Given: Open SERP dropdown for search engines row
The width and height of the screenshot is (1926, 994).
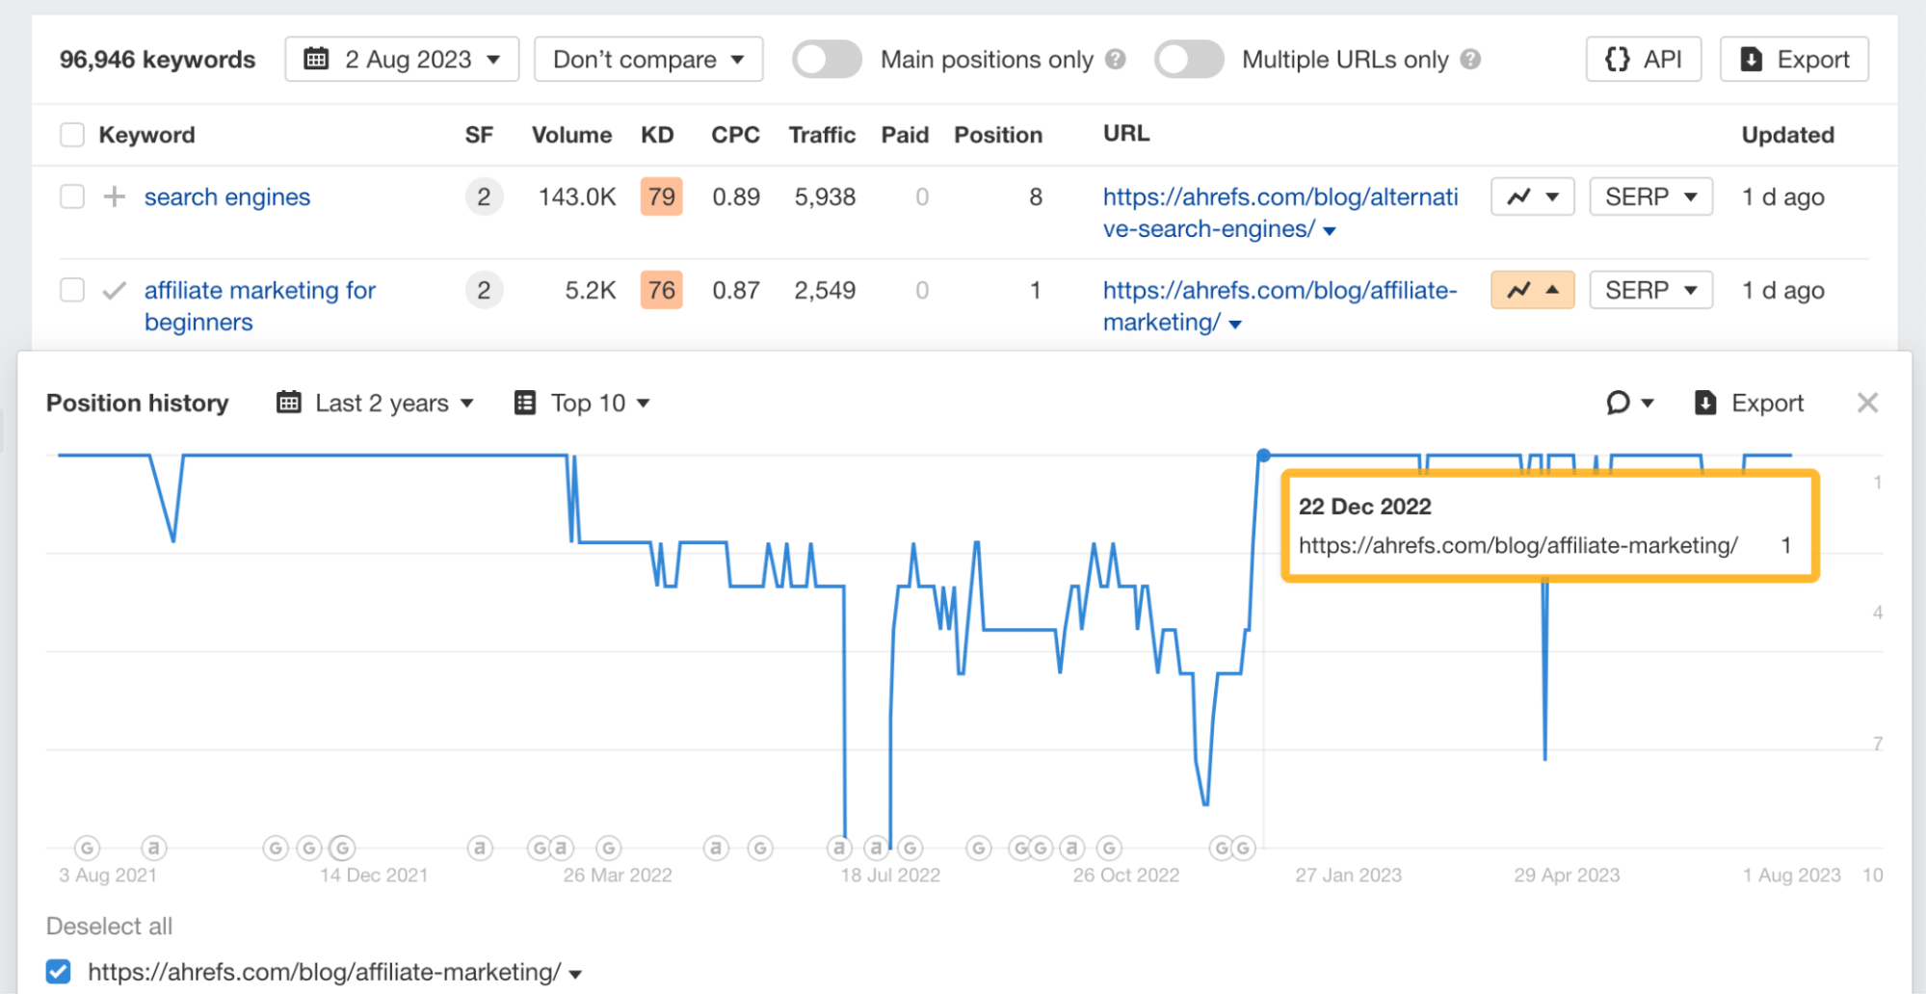Looking at the screenshot, I should (1649, 196).
